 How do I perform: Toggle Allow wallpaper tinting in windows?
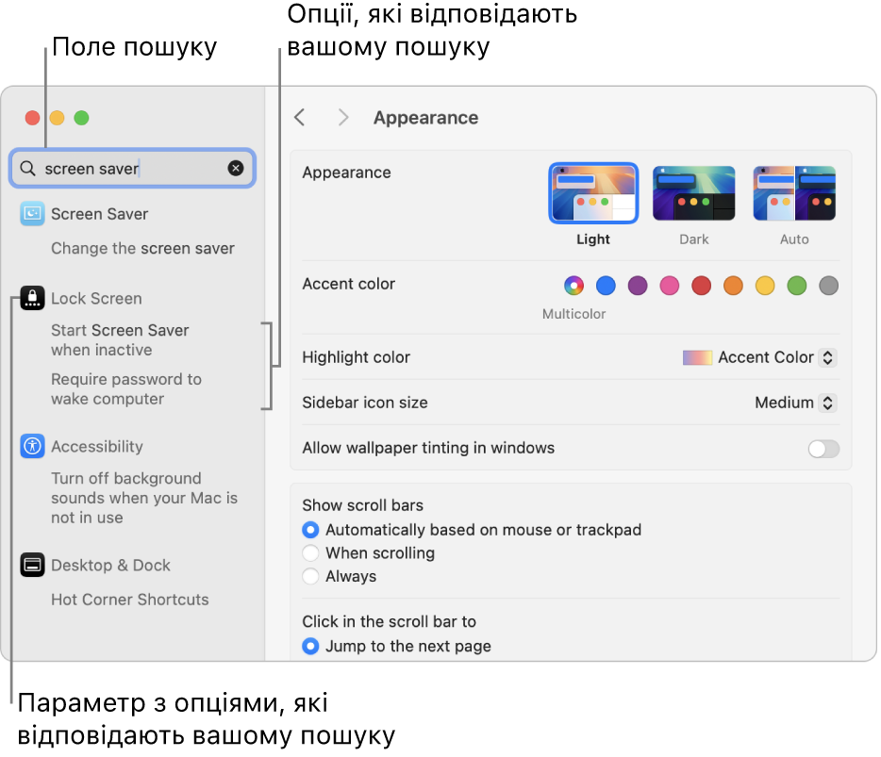tap(823, 449)
